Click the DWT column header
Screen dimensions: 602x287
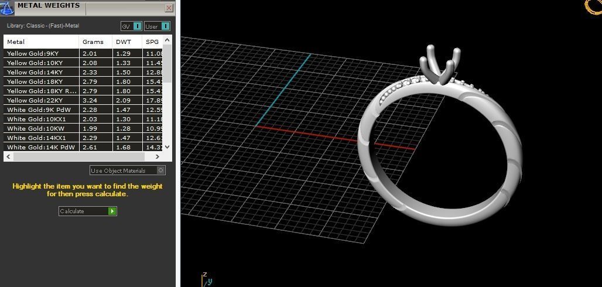[x=127, y=42]
